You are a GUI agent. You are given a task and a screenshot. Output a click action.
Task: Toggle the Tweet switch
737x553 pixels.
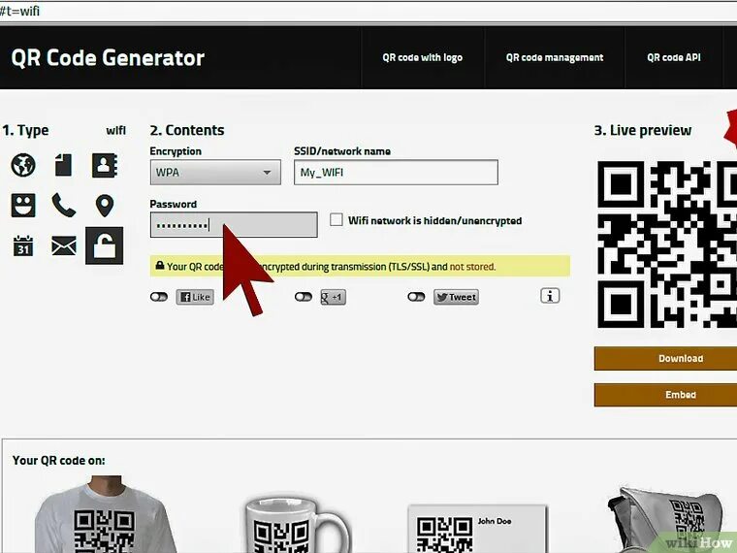pyautogui.click(x=416, y=297)
